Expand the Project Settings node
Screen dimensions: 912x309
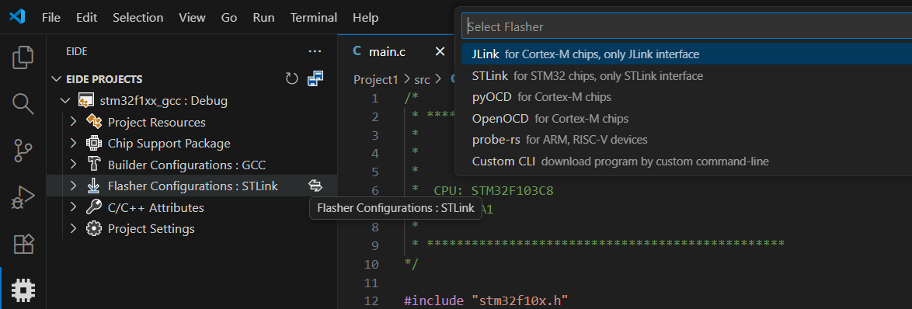pos(73,229)
